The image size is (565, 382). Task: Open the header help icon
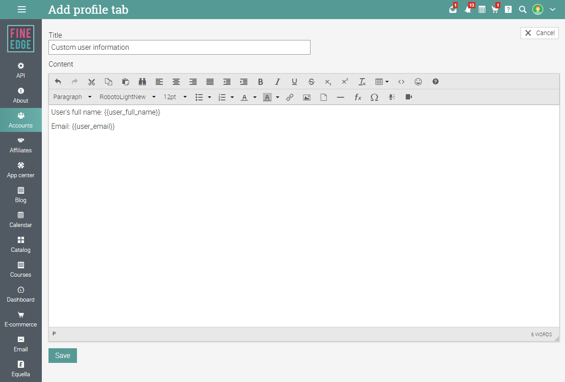pyautogui.click(x=508, y=9)
